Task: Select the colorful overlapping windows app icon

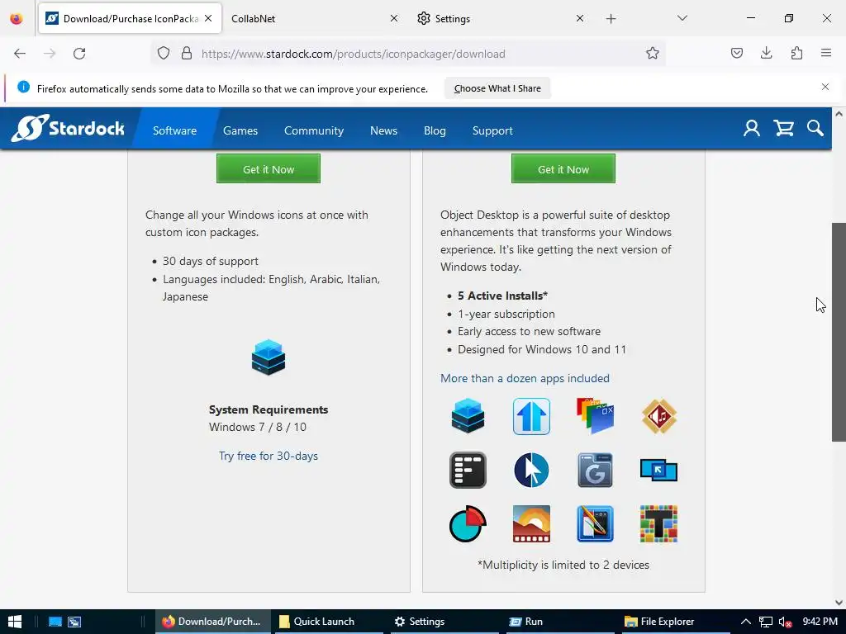Action: click(595, 416)
